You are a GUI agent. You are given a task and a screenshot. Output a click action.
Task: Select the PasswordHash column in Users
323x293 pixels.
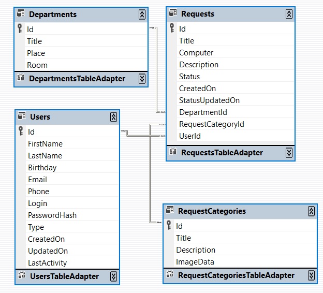pos(52,215)
